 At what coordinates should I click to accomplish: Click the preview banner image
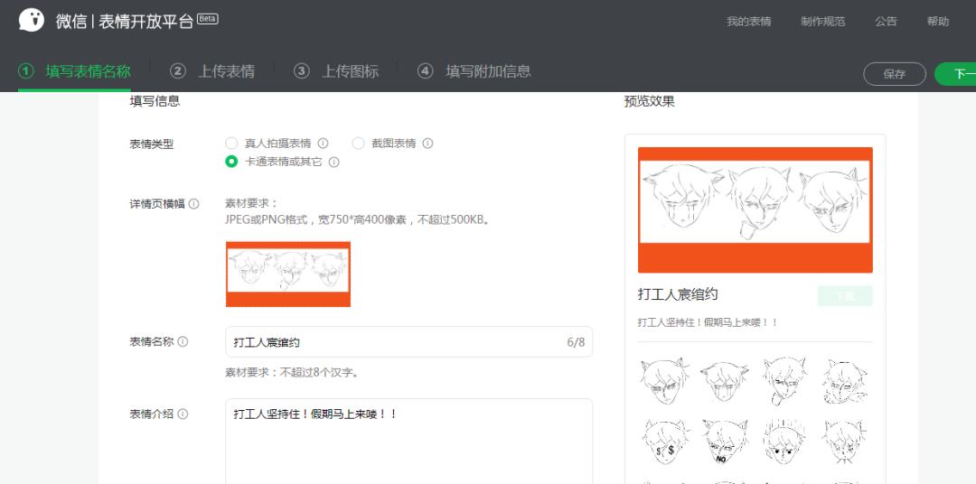[x=755, y=210]
